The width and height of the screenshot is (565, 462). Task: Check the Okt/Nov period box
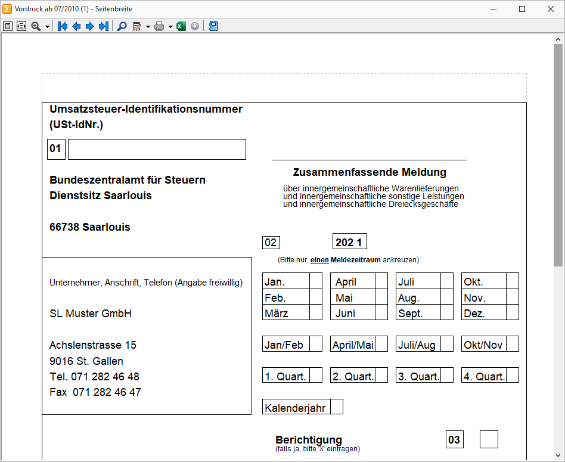pos(513,344)
